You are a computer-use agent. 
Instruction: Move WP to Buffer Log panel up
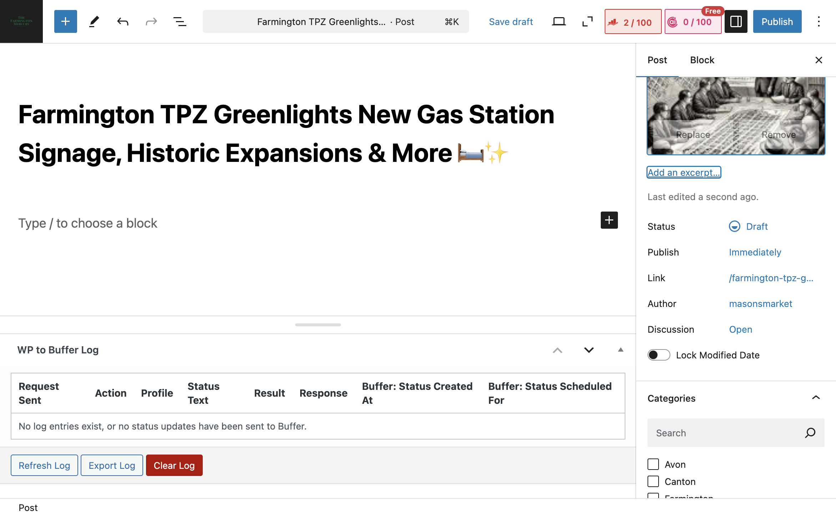[x=557, y=350]
